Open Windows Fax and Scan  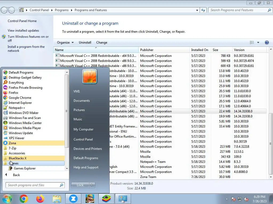coord(25,118)
